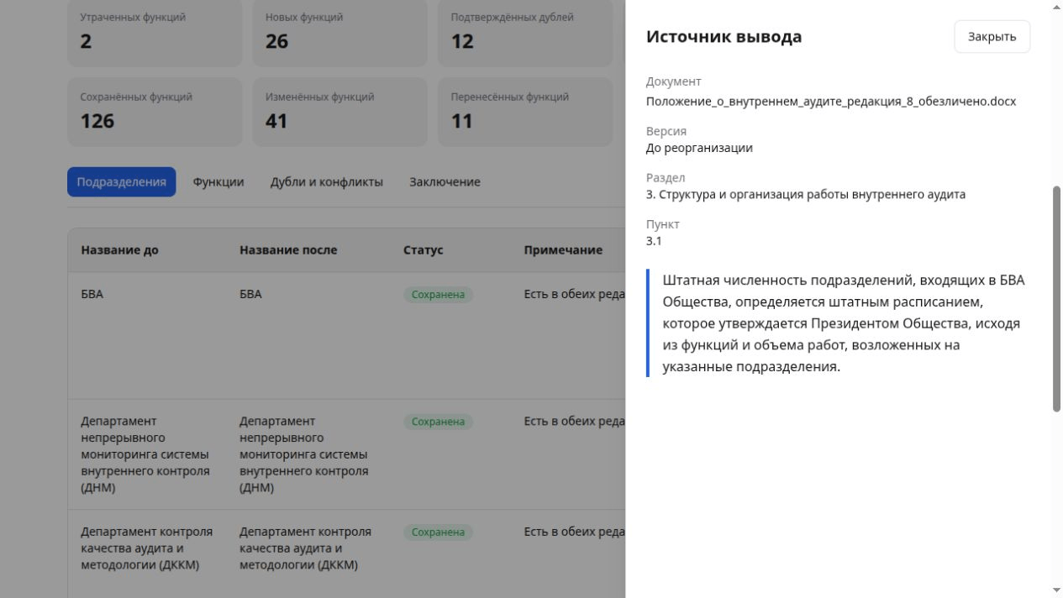This screenshot has width=1063, height=598.
Task: Switch to the Подразделения tab
Action: click(x=122, y=182)
